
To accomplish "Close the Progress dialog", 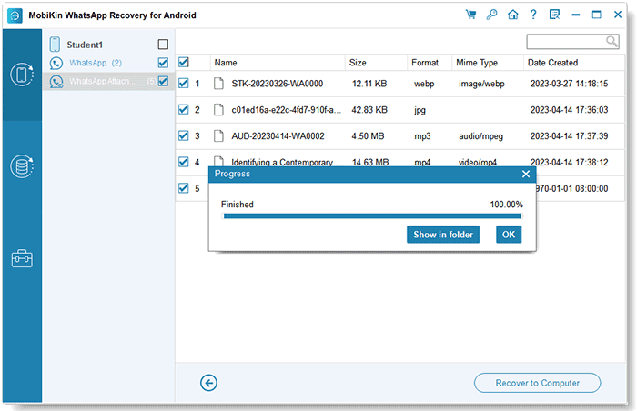I will point(526,174).
